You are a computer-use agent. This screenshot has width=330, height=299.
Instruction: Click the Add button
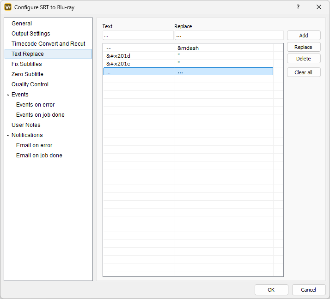[304, 36]
